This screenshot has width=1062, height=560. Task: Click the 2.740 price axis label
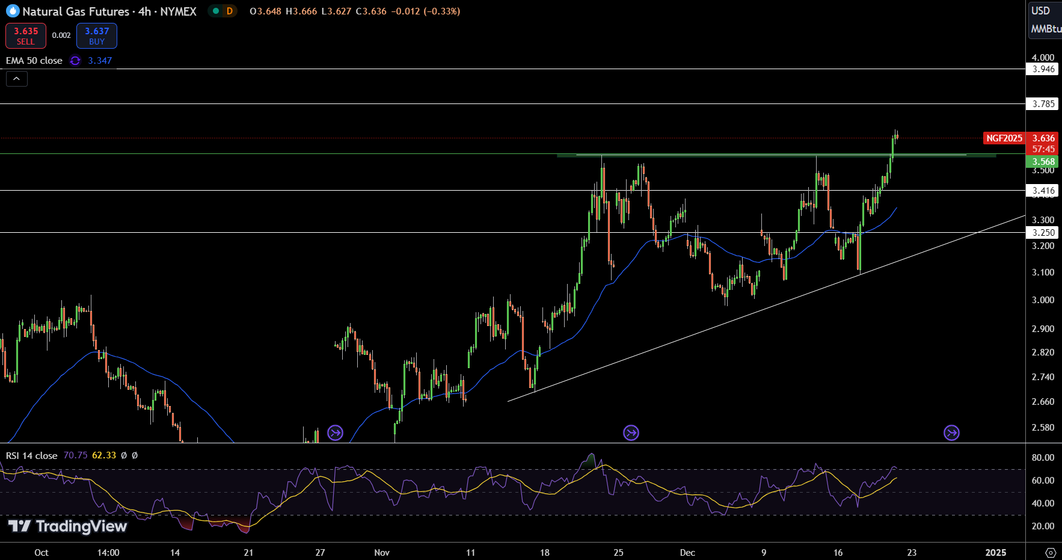point(1043,377)
